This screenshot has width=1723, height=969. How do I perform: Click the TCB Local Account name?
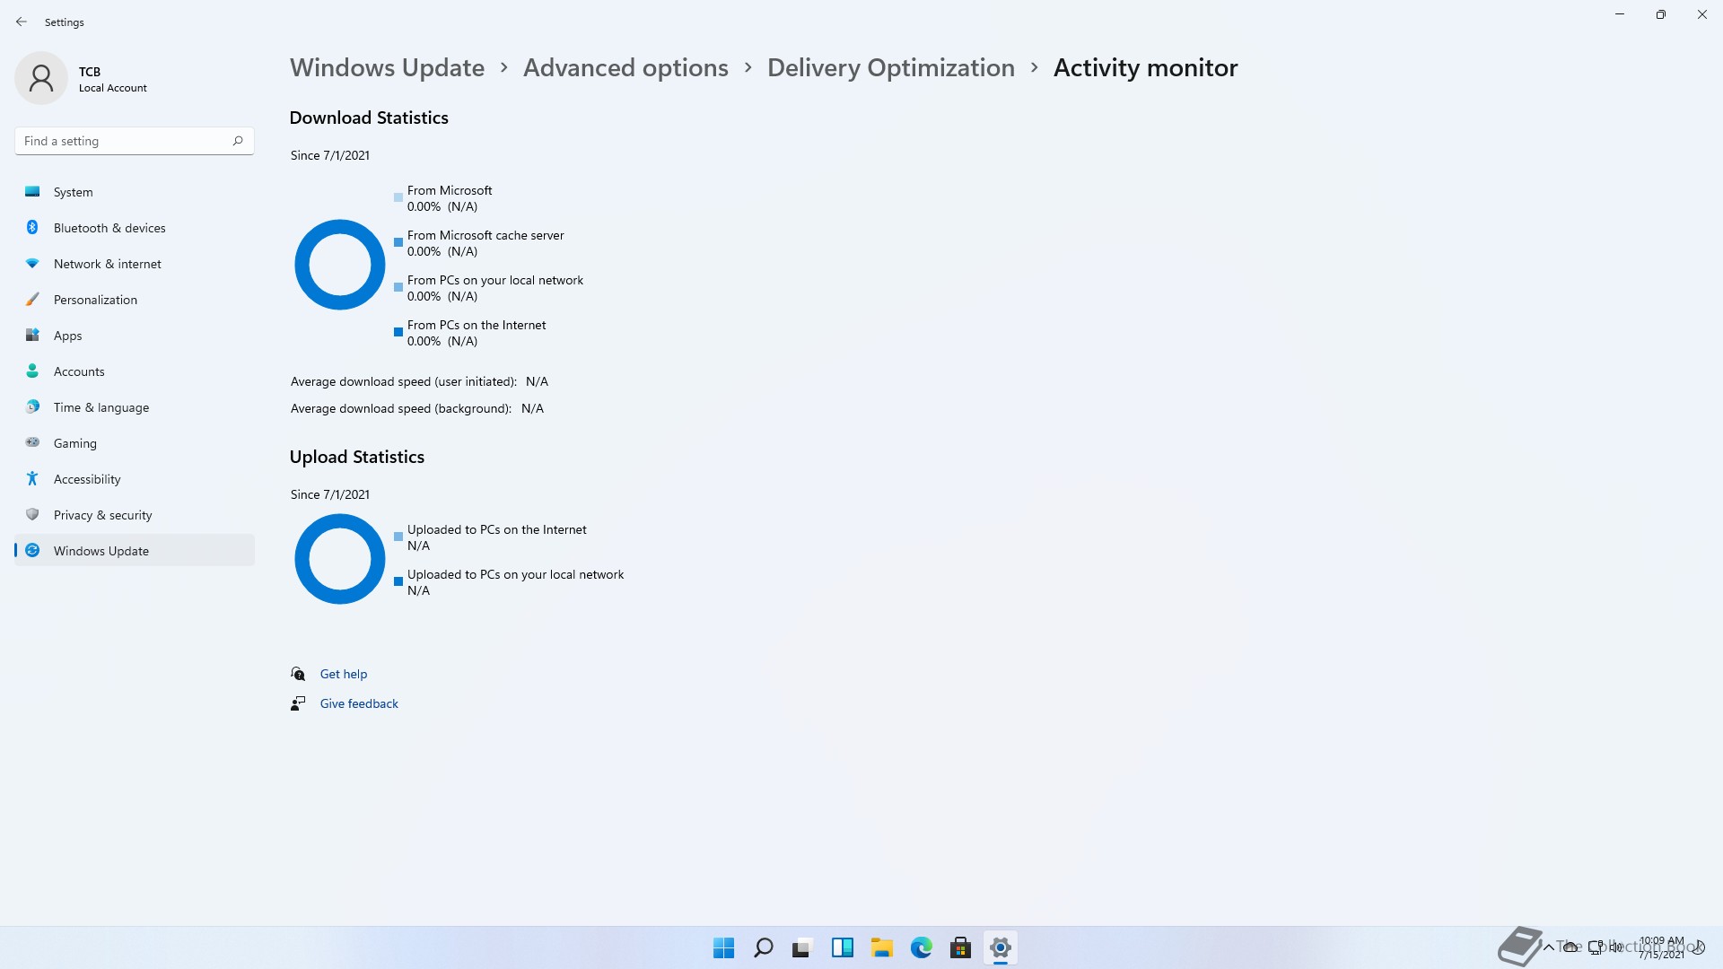coord(113,79)
